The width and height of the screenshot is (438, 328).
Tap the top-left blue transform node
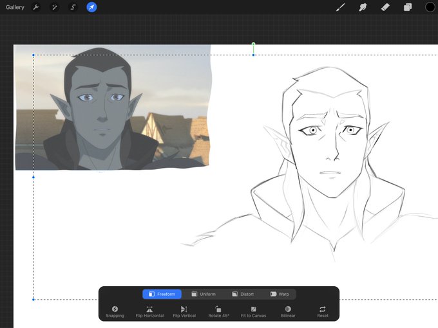tap(33, 55)
